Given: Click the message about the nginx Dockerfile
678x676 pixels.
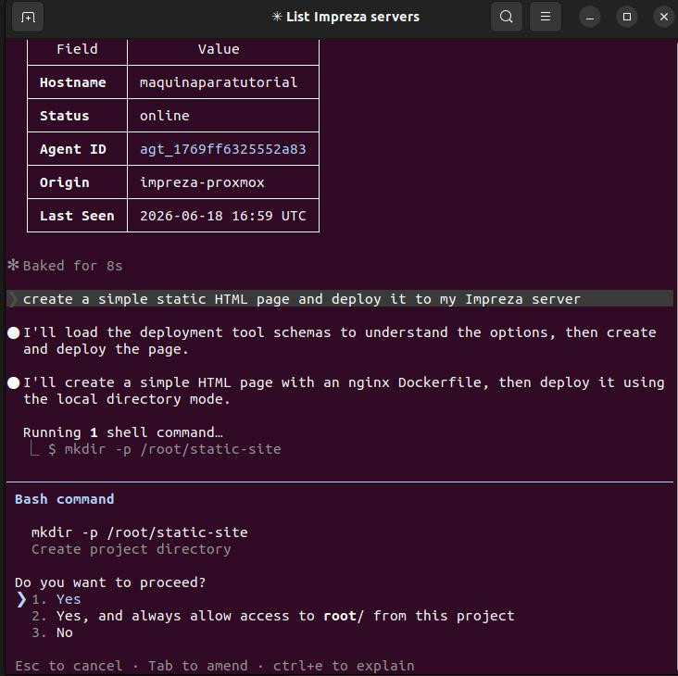Looking at the screenshot, I should tap(344, 390).
